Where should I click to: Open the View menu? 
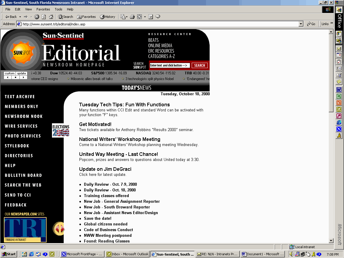coord(28,9)
